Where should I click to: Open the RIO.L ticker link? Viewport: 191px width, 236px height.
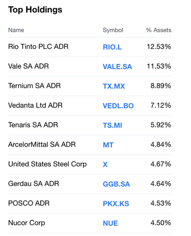click(x=112, y=47)
